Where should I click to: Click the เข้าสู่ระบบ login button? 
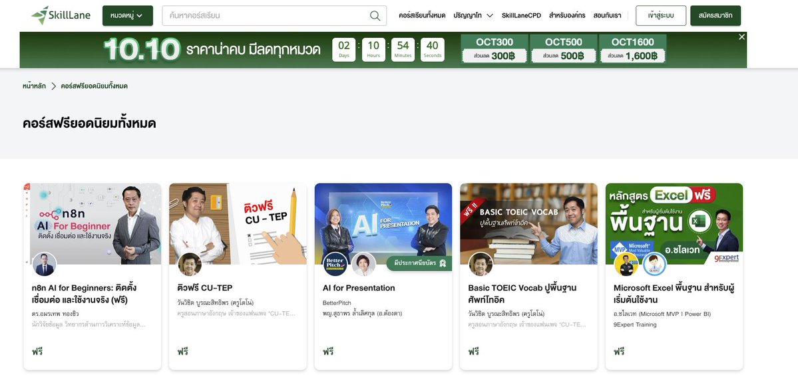[661, 16]
